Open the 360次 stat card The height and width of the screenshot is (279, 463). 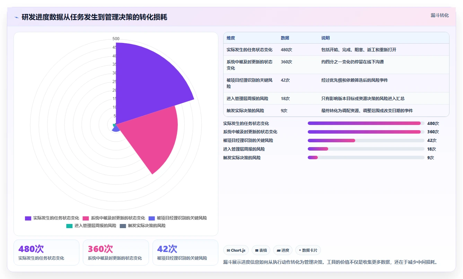tap(116, 253)
